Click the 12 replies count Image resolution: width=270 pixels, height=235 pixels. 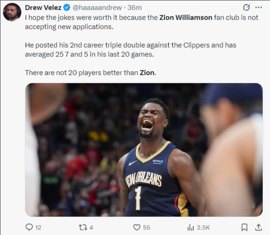38,228
